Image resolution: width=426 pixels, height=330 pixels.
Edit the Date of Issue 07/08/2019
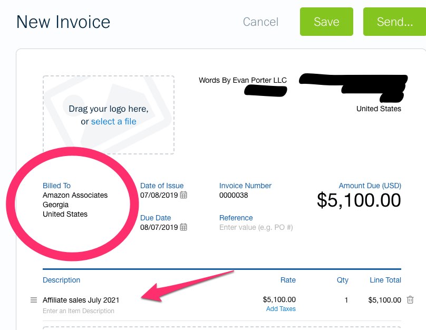coord(159,195)
